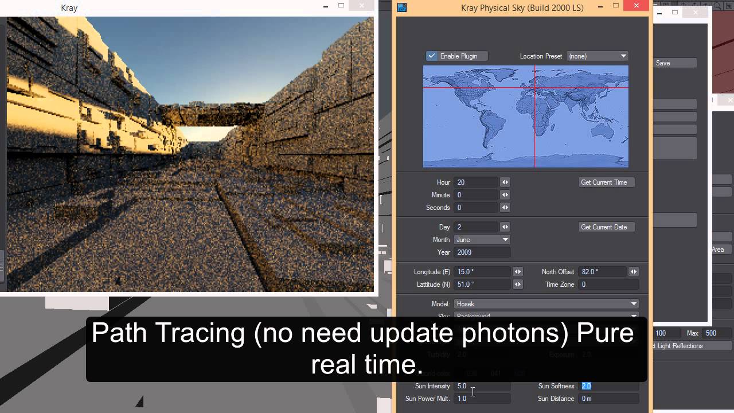Click the Save button in the background panel
Image resolution: width=734 pixels, height=413 pixels.
point(675,63)
